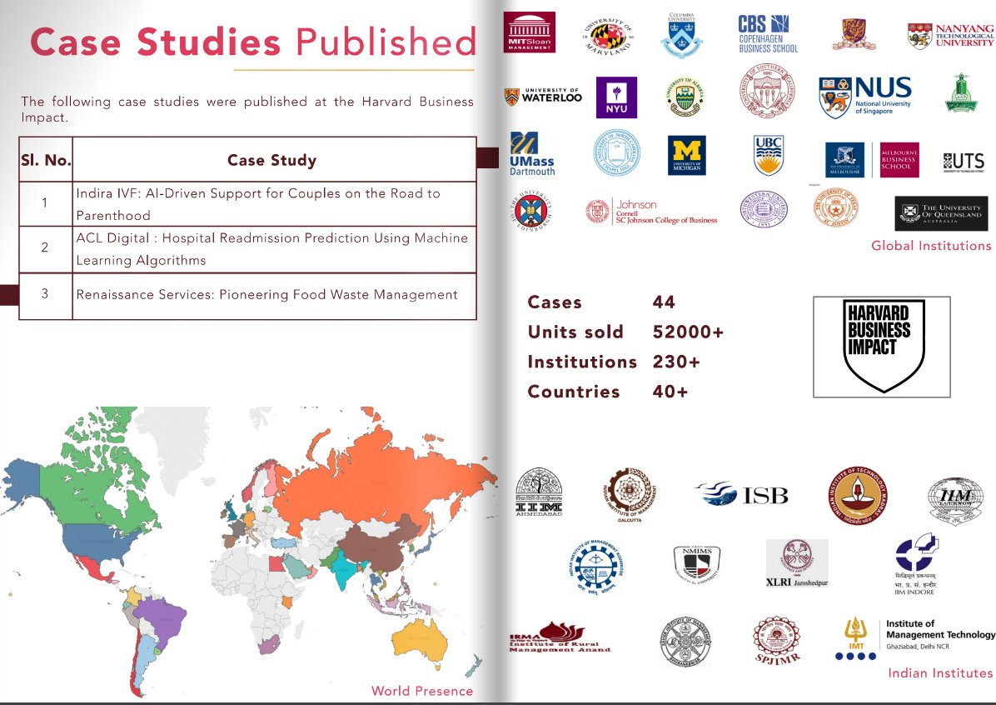
Task: Click the IIM Kozhikode circular logo
Action: click(x=595, y=567)
